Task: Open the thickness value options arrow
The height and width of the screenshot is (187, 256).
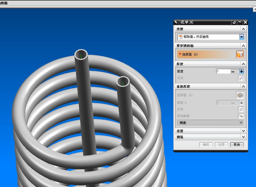Action: tap(241, 71)
